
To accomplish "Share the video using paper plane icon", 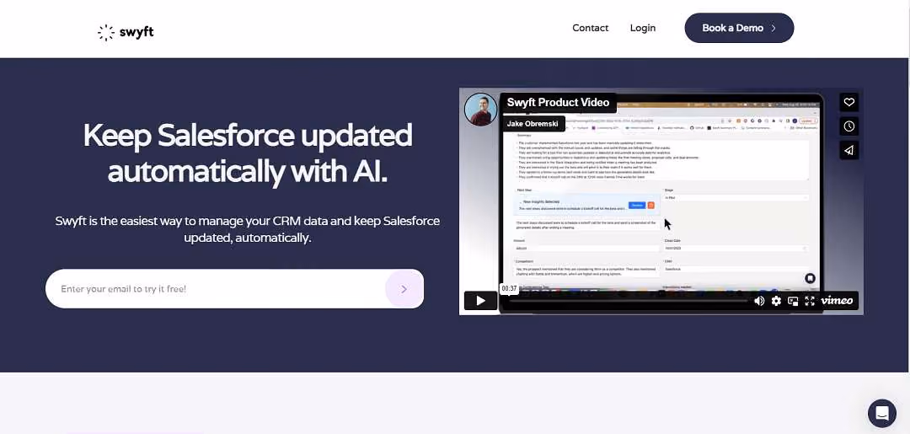I will pyautogui.click(x=849, y=150).
